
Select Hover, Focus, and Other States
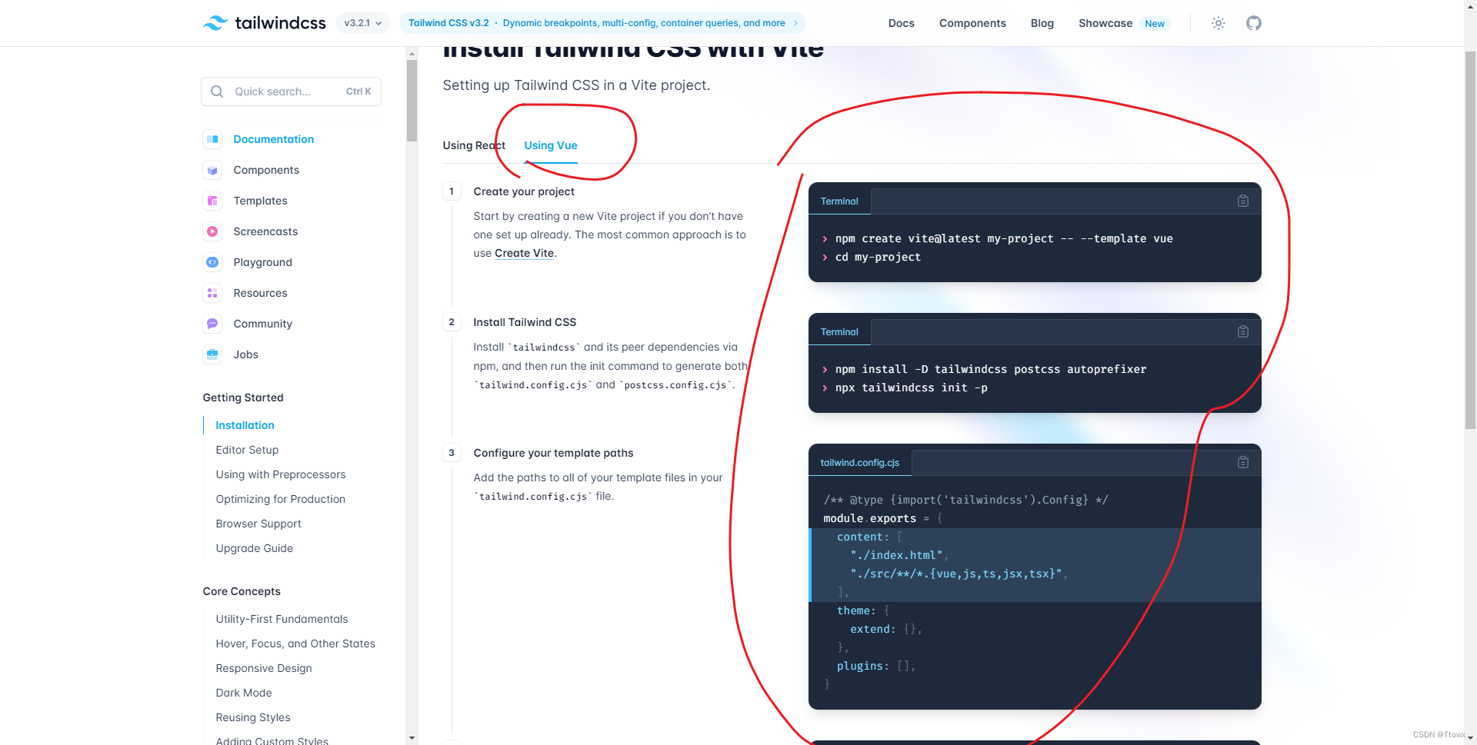click(x=295, y=644)
